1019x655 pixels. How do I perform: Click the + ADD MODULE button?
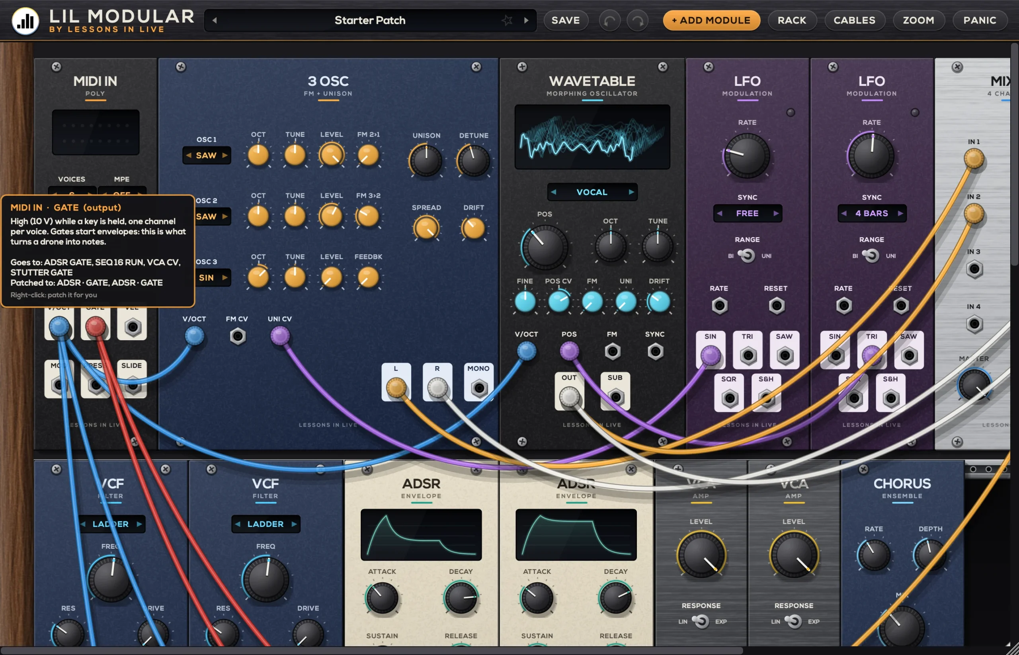click(x=711, y=20)
